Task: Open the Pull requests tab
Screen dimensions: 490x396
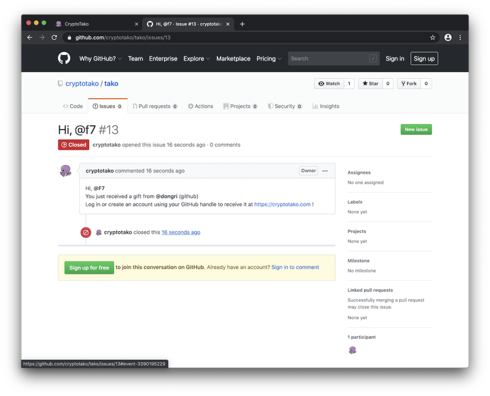Action: [155, 106]
